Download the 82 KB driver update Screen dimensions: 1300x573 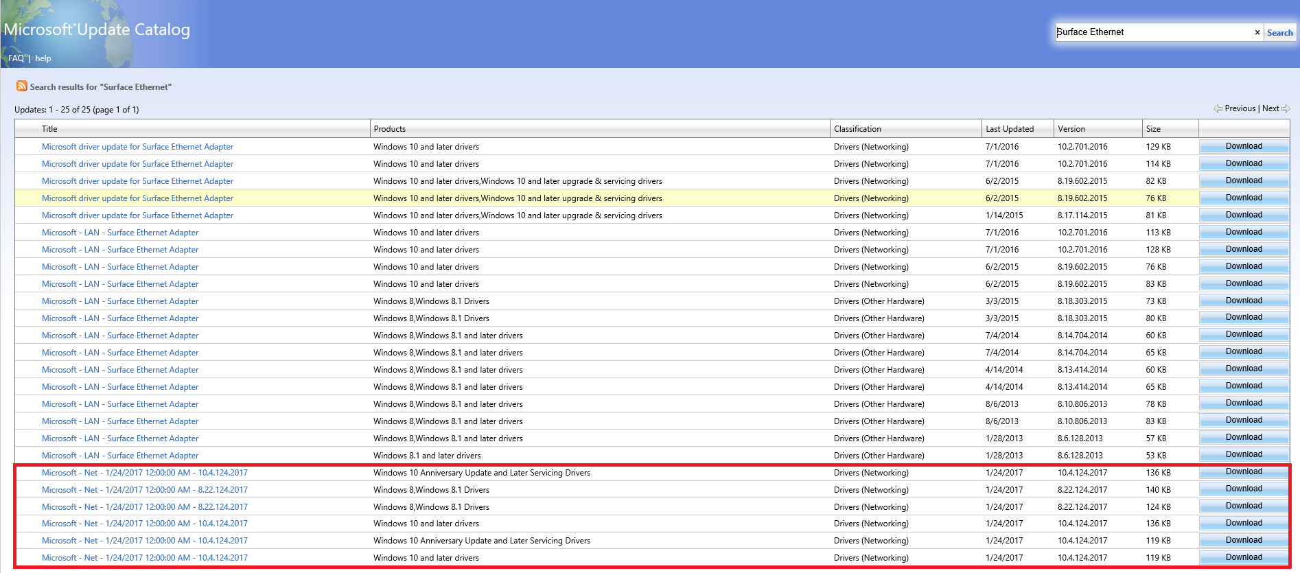1244,180
